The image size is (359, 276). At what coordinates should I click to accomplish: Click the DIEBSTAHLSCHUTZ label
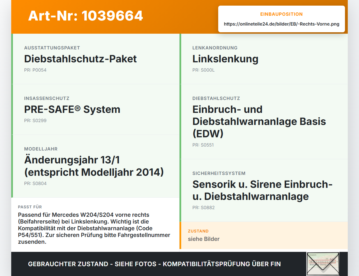[216, 99]
